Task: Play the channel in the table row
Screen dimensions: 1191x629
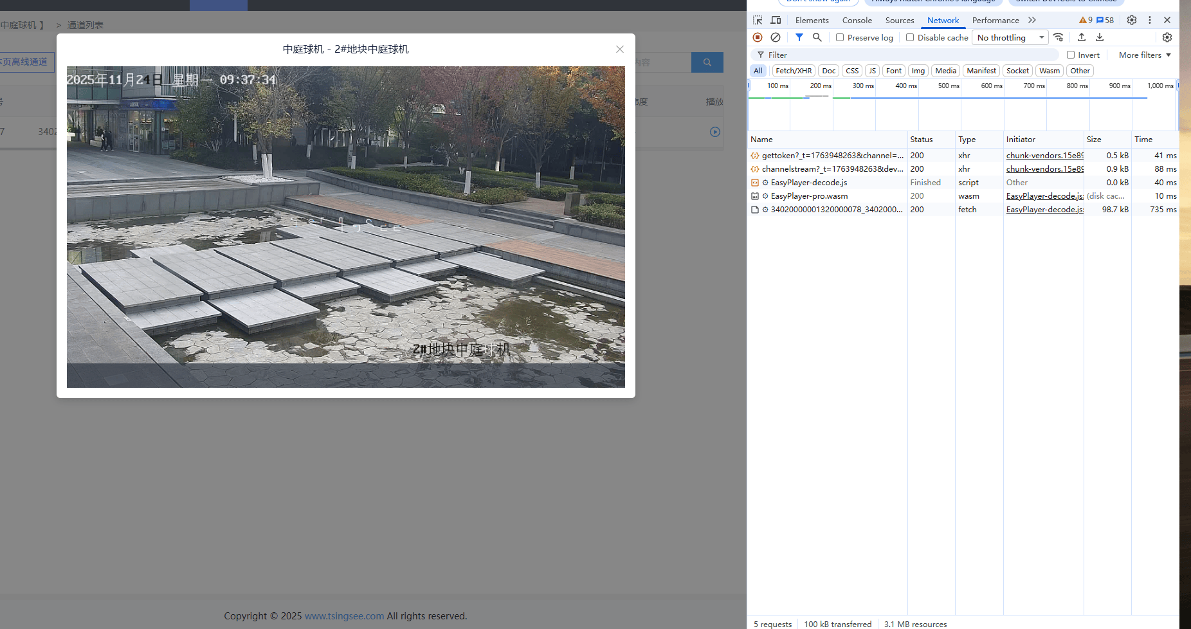Action: (714, 132)
